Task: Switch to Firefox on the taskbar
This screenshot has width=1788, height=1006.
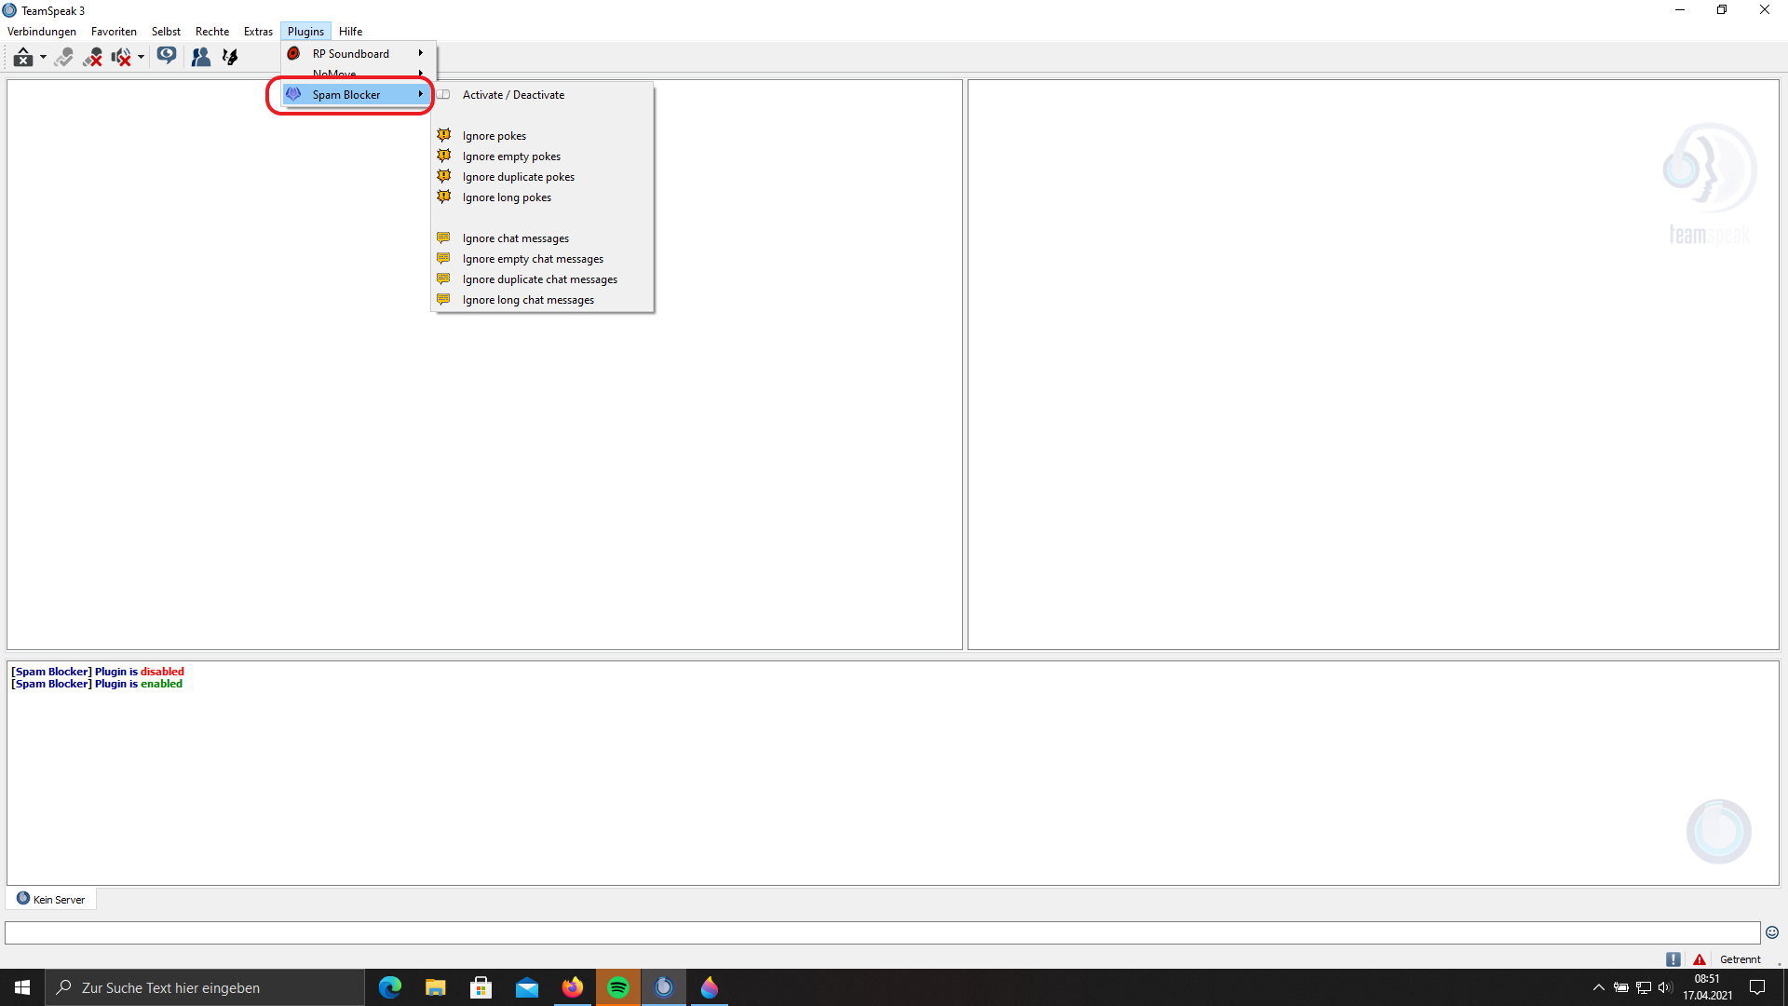Action: tap(572, 987)
